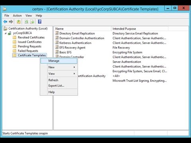191x143 pixels.
Task: Sort by the Intended Purpose column header
Action: [x=140, y=29]
